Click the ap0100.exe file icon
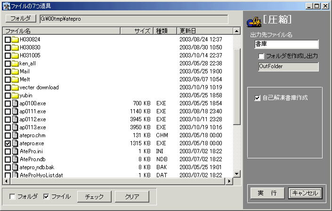 pyautogui.click(x=15, y=103)
